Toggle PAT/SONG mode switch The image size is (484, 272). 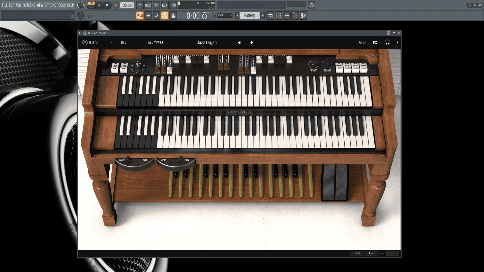pyautogui.click(x=91, y=5)
